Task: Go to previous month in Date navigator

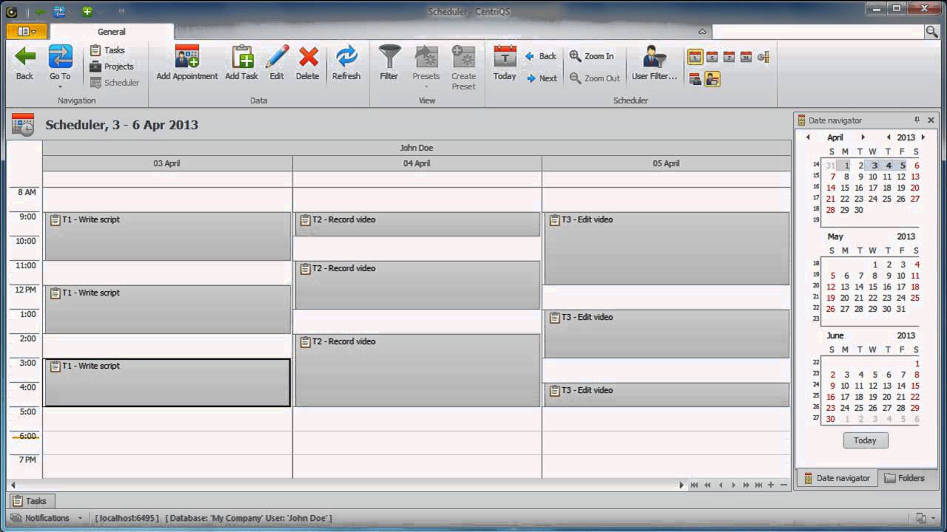Action: (808, 137)
